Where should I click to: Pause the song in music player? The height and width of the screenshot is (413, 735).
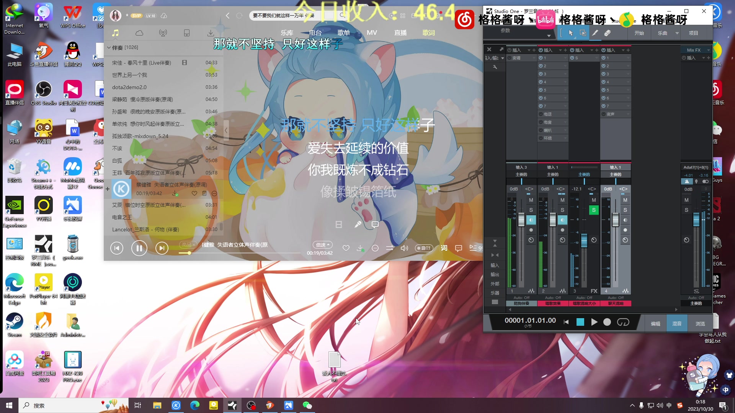tap(139, 248)
